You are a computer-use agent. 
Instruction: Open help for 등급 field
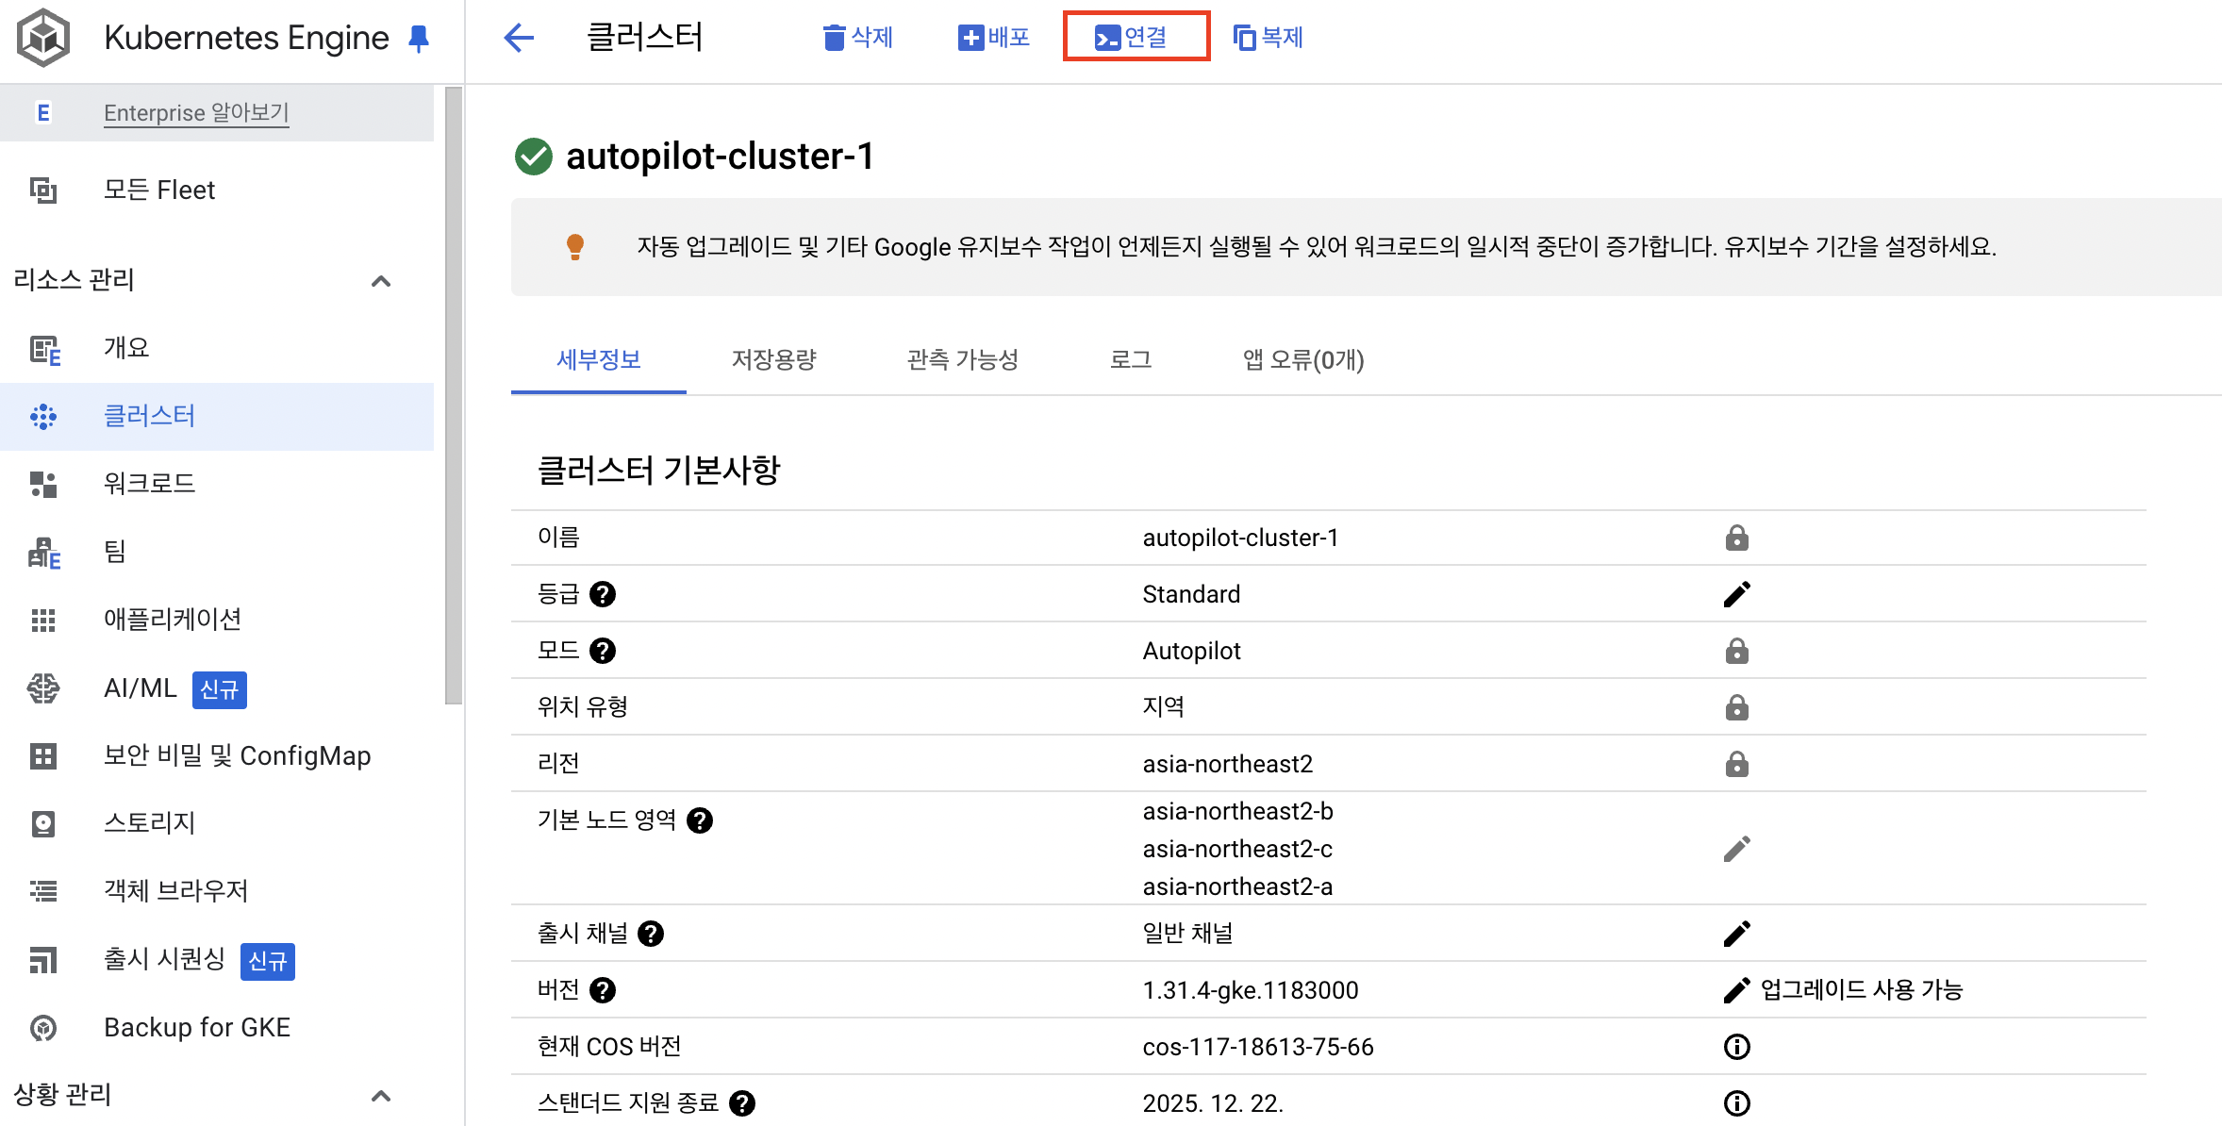pos(603,594)
